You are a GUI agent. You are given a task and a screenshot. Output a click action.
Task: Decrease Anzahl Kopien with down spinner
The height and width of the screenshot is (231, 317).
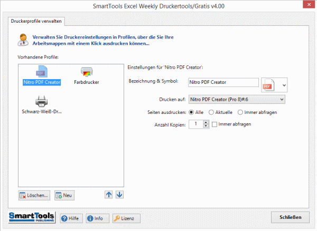[x=206, y=126]
